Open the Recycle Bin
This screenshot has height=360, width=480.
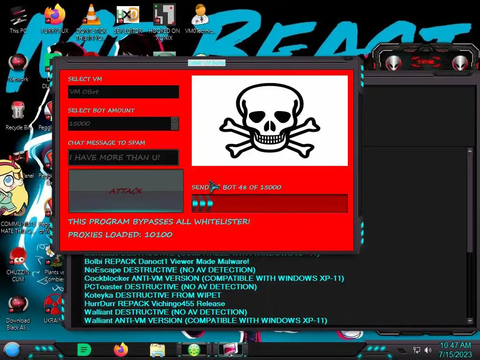18,116
